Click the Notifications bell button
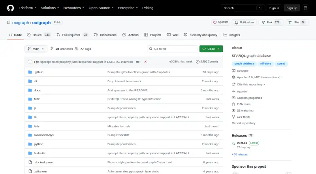The image size is (316, 174). point(244,23)
